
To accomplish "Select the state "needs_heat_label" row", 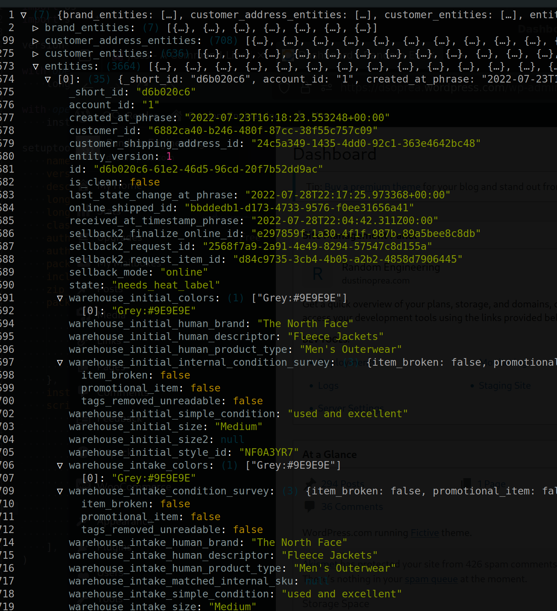I will 144,285.
